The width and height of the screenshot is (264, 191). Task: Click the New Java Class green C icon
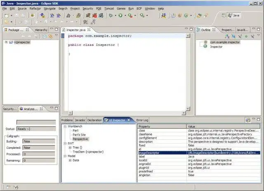[186, 16]
